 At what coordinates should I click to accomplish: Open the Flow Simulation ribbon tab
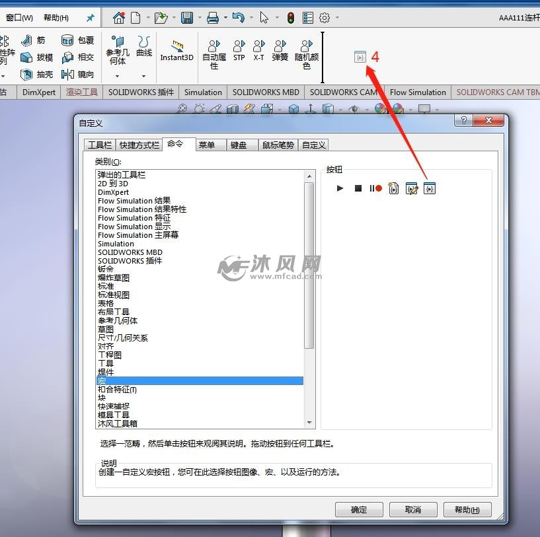pyautogui.click(x=418, y=92)
